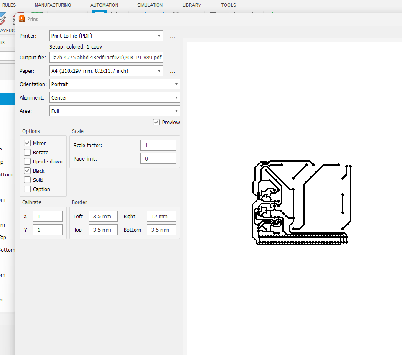Viewport: 402px width, 355px height.
Task: Open the Library menu
Action: (x=192, y=5)
